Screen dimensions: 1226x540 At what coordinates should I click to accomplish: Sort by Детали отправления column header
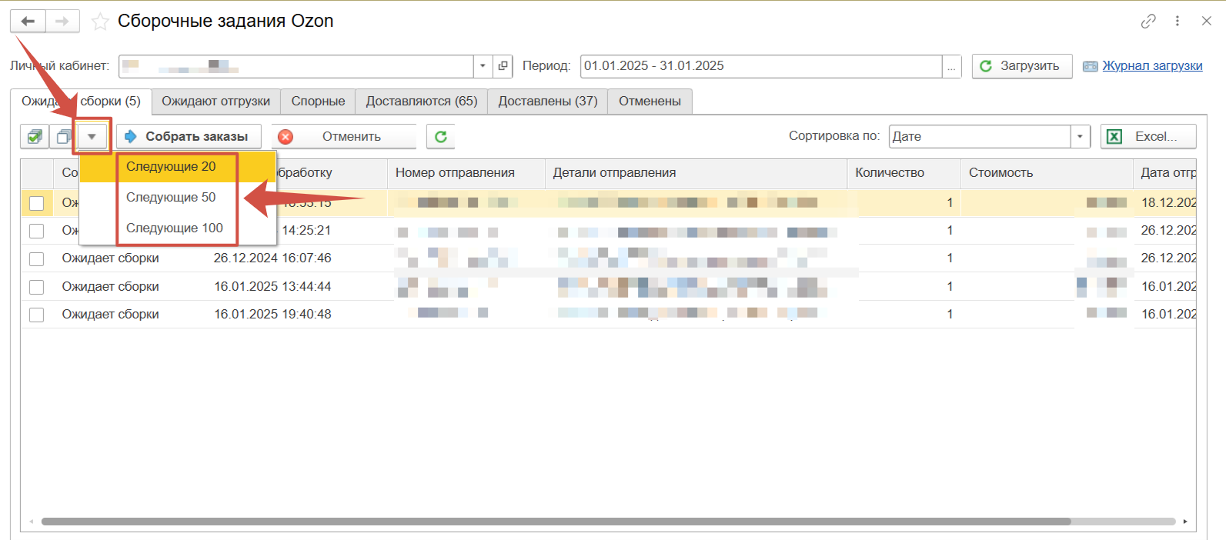point(696,173)
